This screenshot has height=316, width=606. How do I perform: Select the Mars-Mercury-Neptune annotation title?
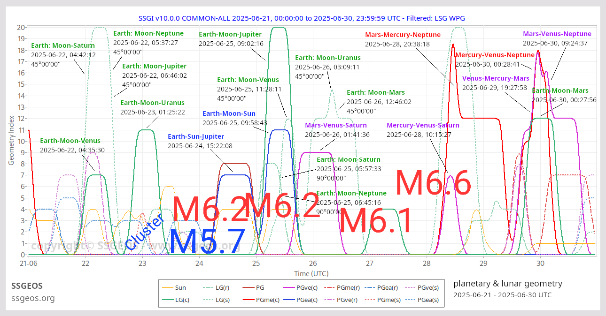[x=403, y=35]
